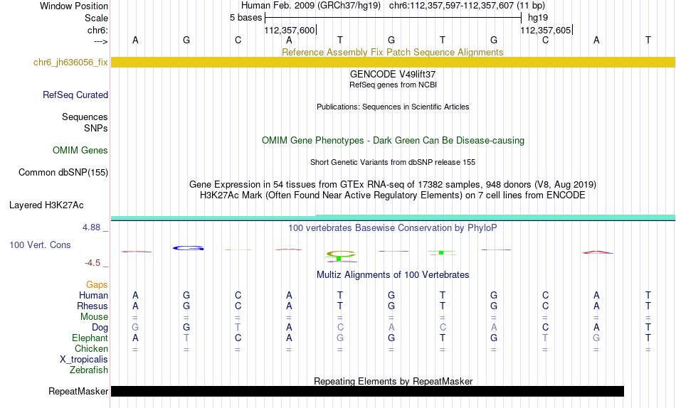Click the Zebrafish species label

[89, 370]
